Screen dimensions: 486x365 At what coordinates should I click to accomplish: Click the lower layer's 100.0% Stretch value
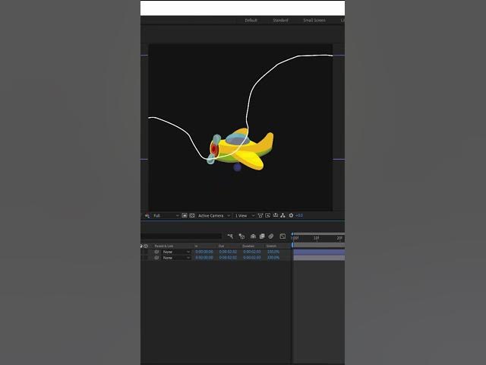click(x=273, y=258)
